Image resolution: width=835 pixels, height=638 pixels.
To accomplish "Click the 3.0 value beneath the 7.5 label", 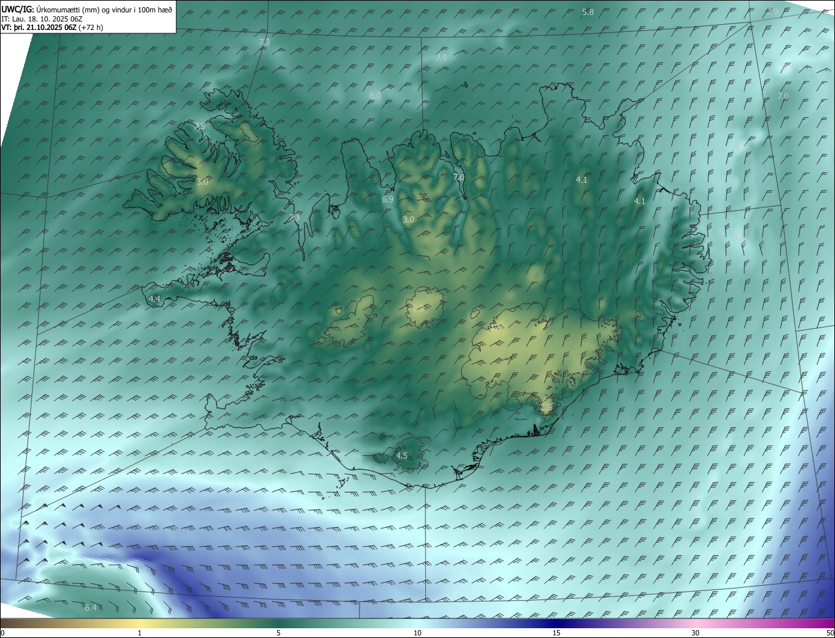I will click(x=202, y=181).
